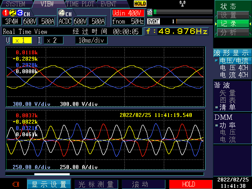Screen dimensions: 252x189
Task: Open the voltage zoom x1 selector
Action: (22, 40)
